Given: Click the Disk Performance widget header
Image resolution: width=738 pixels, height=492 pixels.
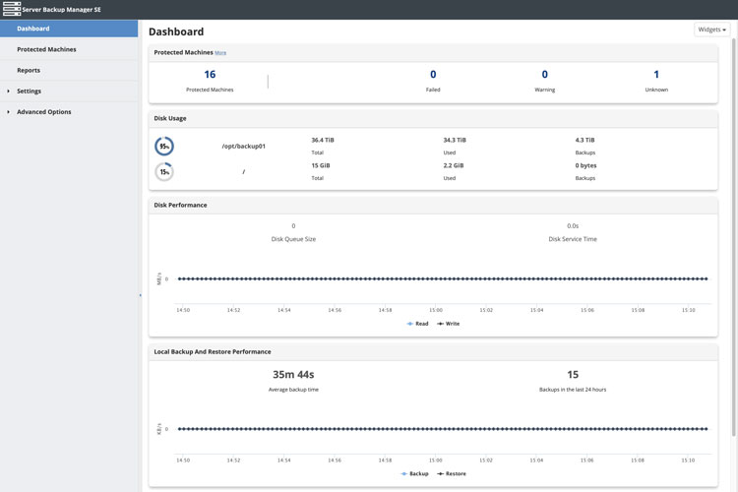Looking at the screenshot, I should [x=433, y=205].
